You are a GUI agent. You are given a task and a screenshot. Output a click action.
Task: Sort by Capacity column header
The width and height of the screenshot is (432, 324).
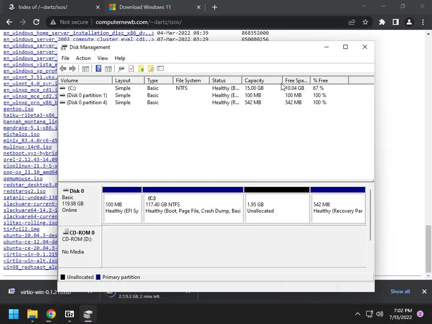pos(262,81)
